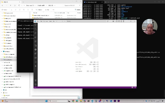Click the Open Folder shortcut hint in VS Code

[79, 71]
